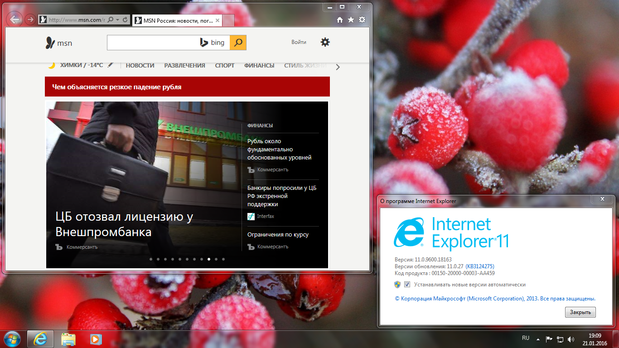Toggle automatic new version installation checkbox

pos(407,285)
